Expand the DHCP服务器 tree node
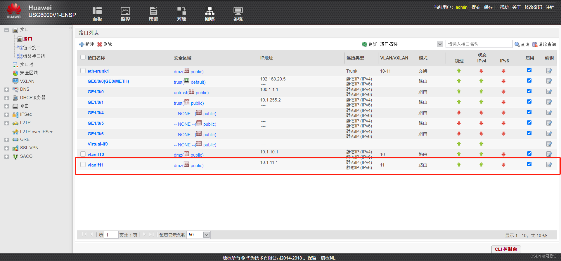Viewport: 561px width, 261px height. pyautogui.click(x=6, y=98)
